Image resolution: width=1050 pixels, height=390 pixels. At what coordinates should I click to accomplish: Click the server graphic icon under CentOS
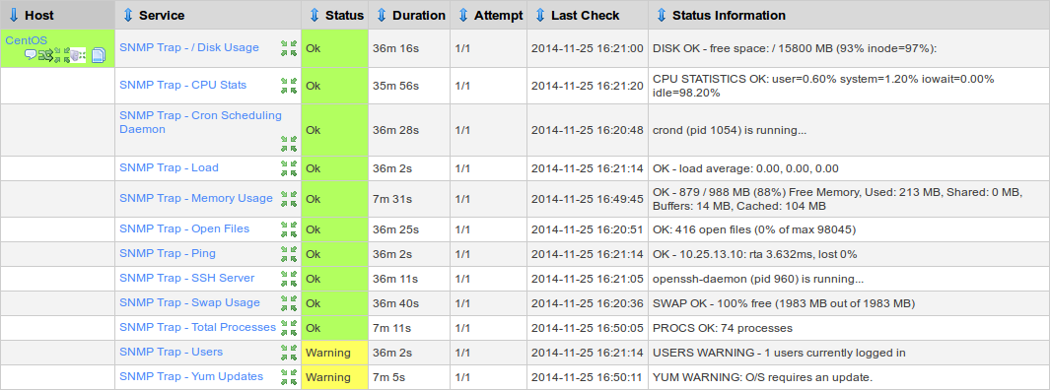pyautogui.click(x=78, y=55)
